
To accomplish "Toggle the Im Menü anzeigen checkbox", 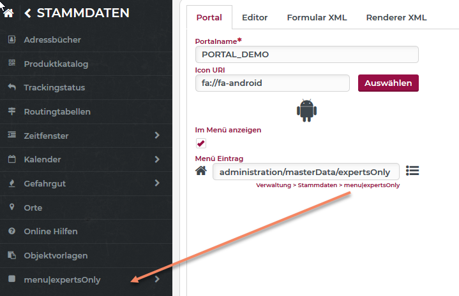I will pyautogui.click(x=201, y=143).
